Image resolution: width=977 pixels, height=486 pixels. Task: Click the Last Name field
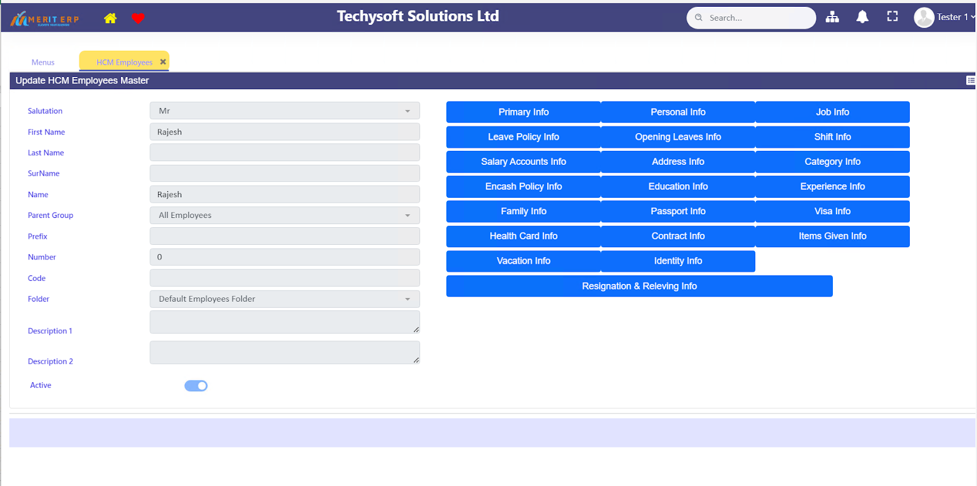click(285, 153)
